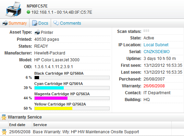Switch to the Docs tab
The image size is (184, 136).
40,23
